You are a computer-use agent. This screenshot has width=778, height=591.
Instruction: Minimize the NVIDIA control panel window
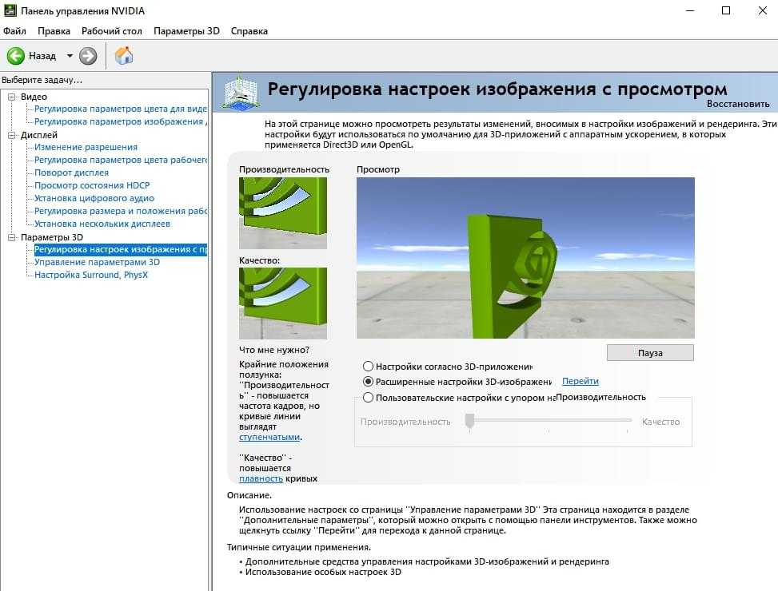coord(690,10)
